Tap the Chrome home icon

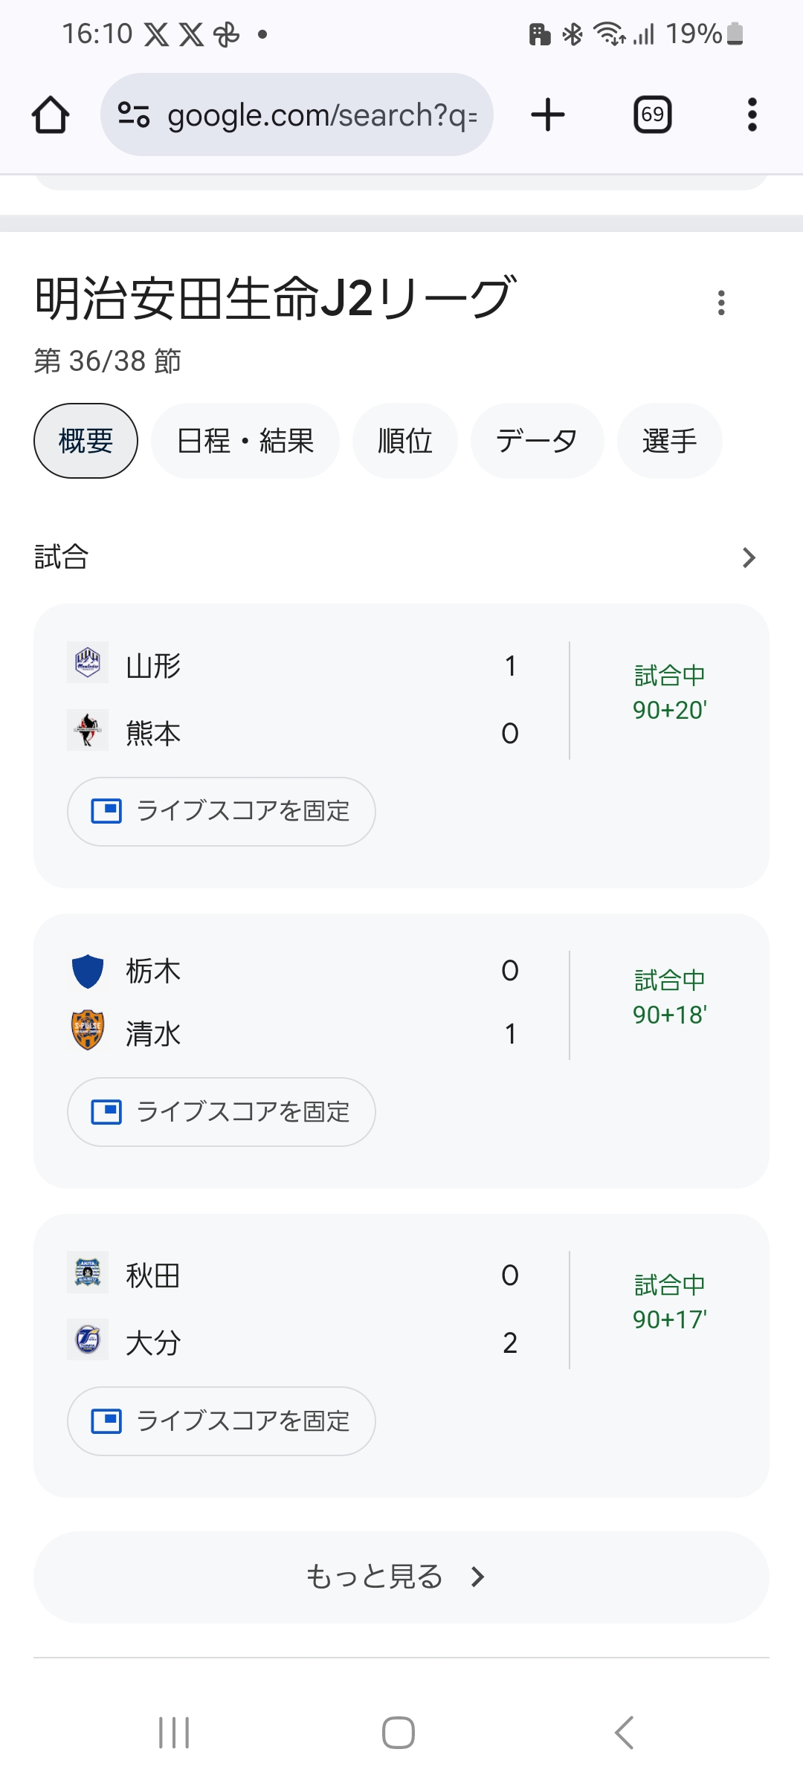(x=51, y=115)
